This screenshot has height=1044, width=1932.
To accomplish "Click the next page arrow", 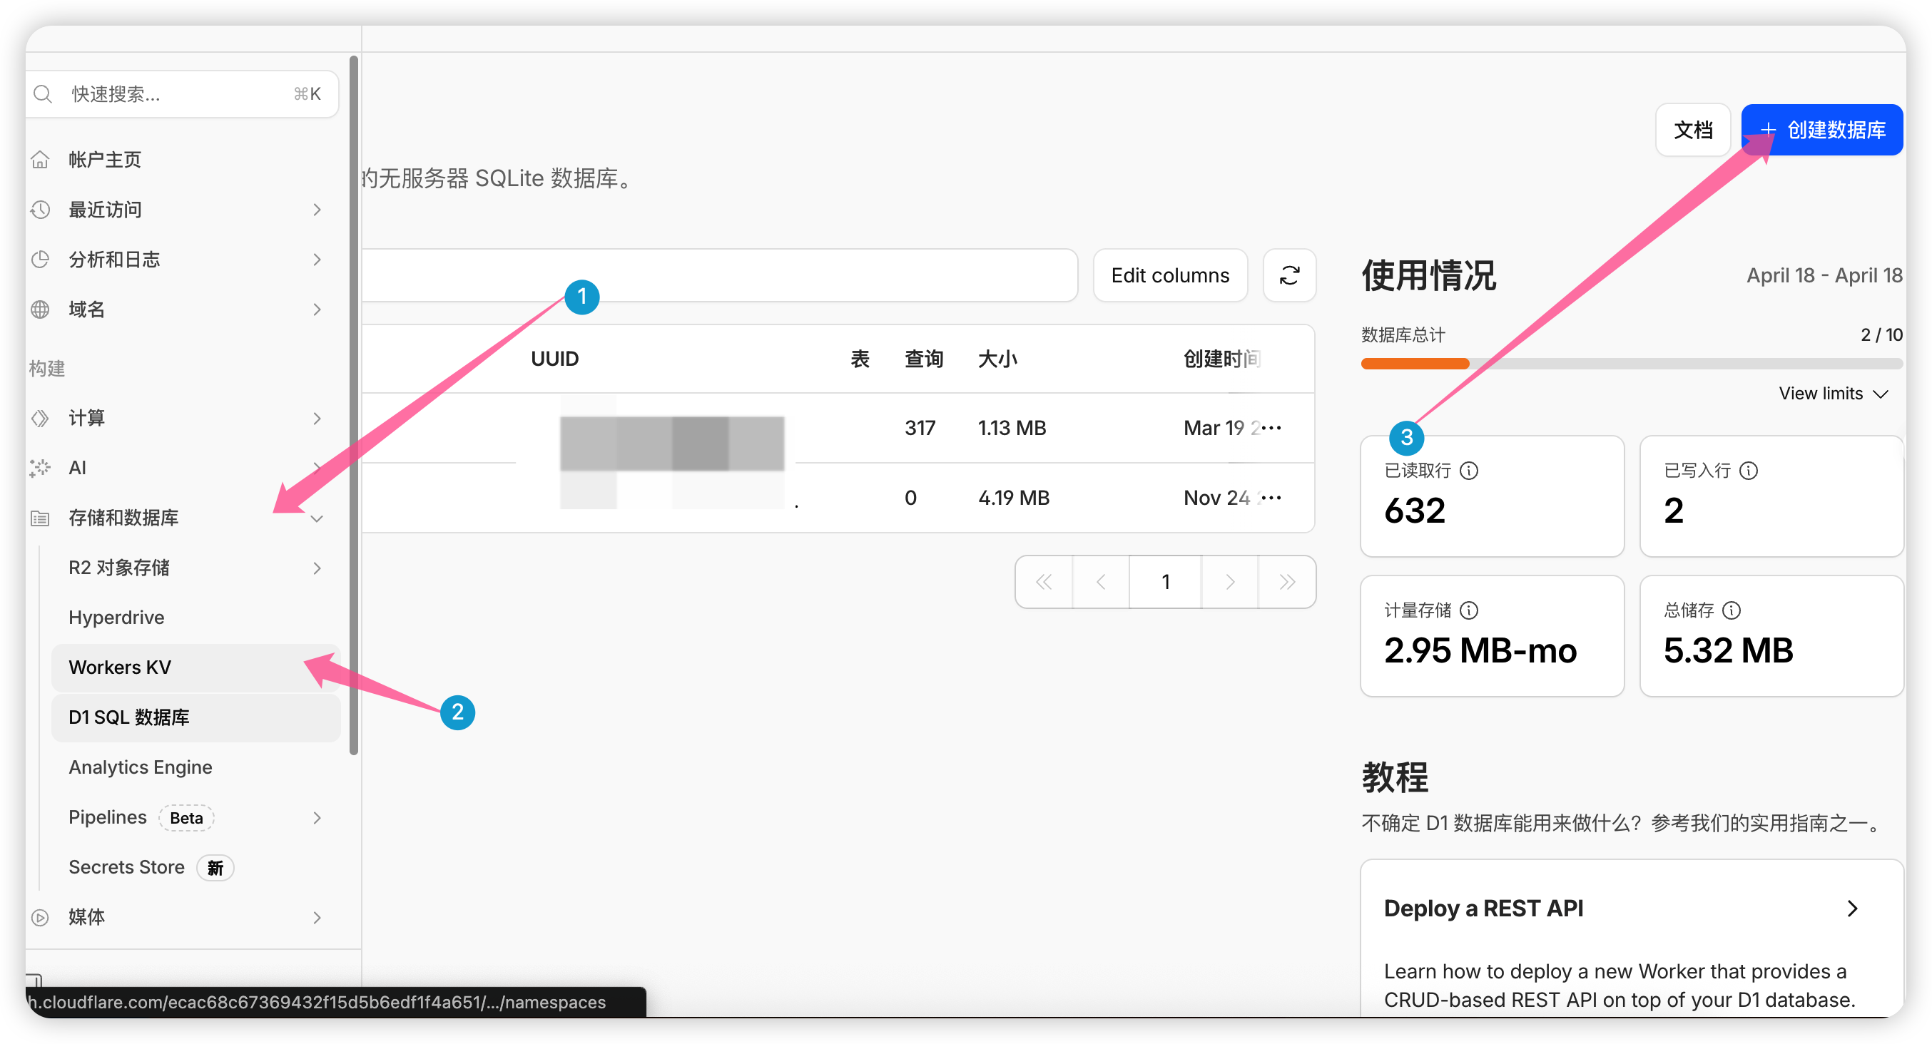I will [x=1229, y=582].
